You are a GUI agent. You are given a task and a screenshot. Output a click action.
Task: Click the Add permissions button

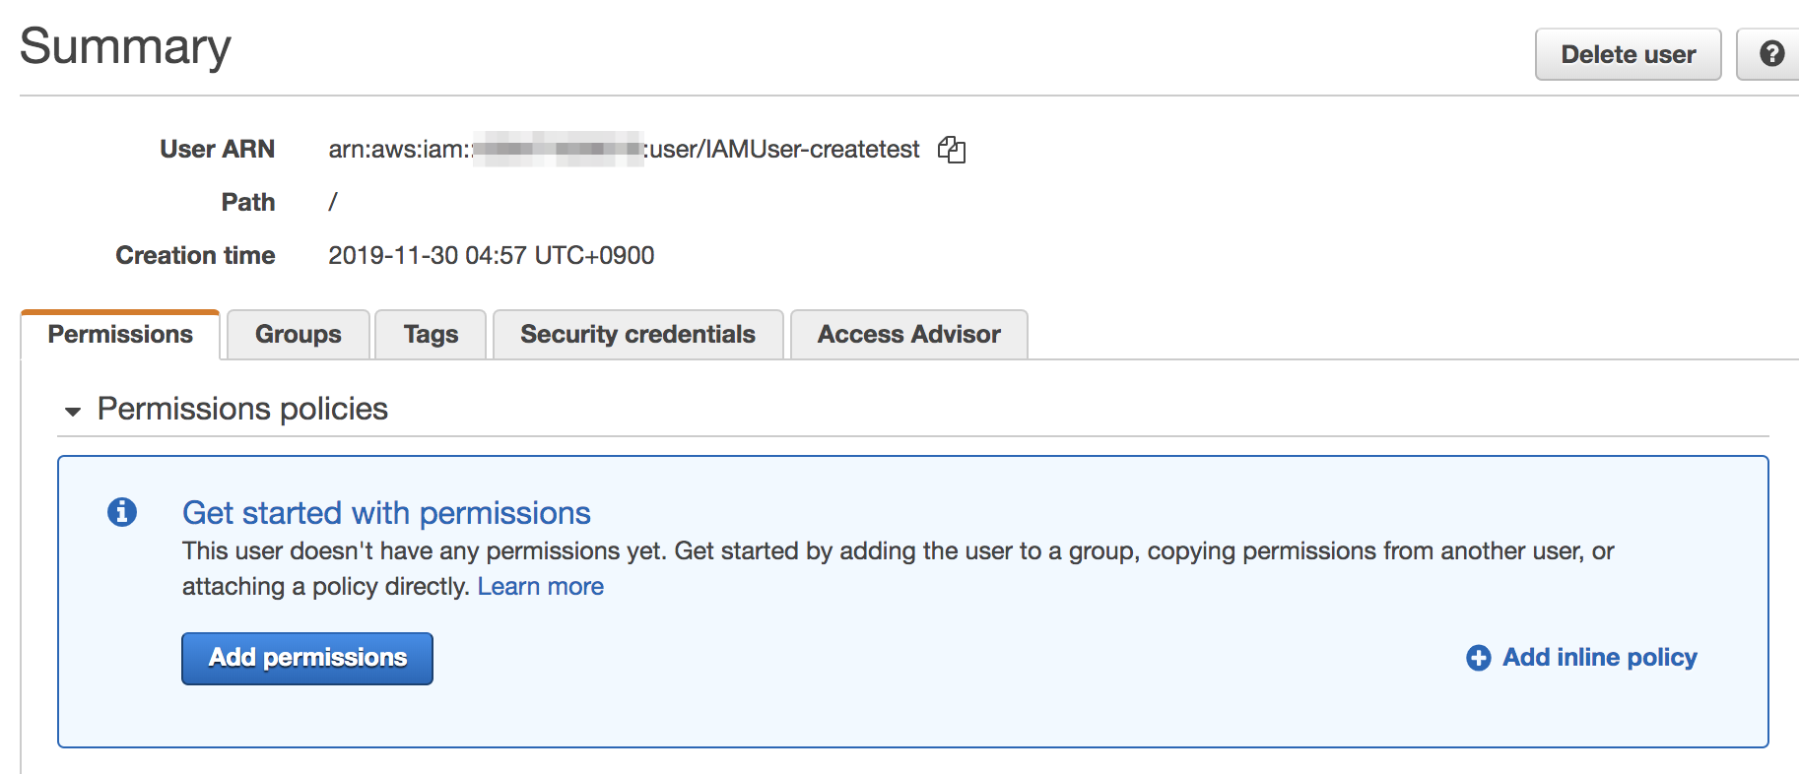(307, 658)
